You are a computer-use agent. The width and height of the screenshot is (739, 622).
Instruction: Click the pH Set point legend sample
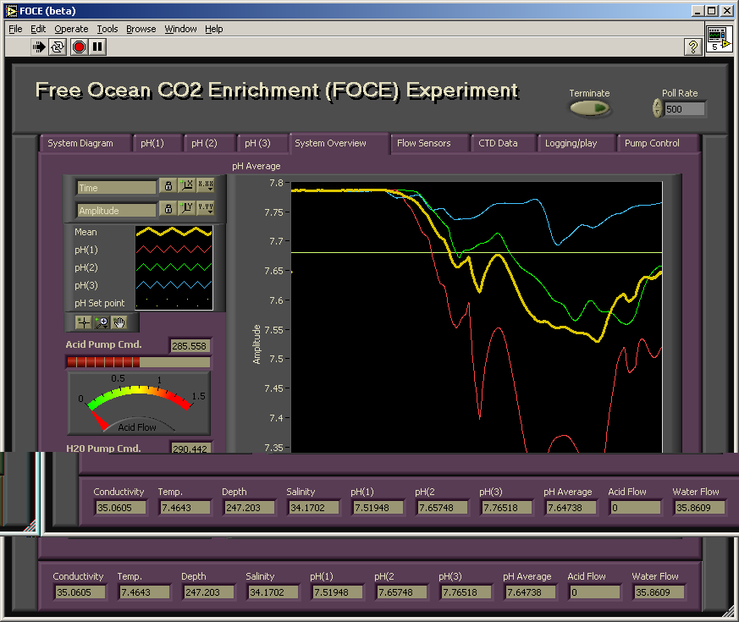pyautogui.click(x=174, y=302)
